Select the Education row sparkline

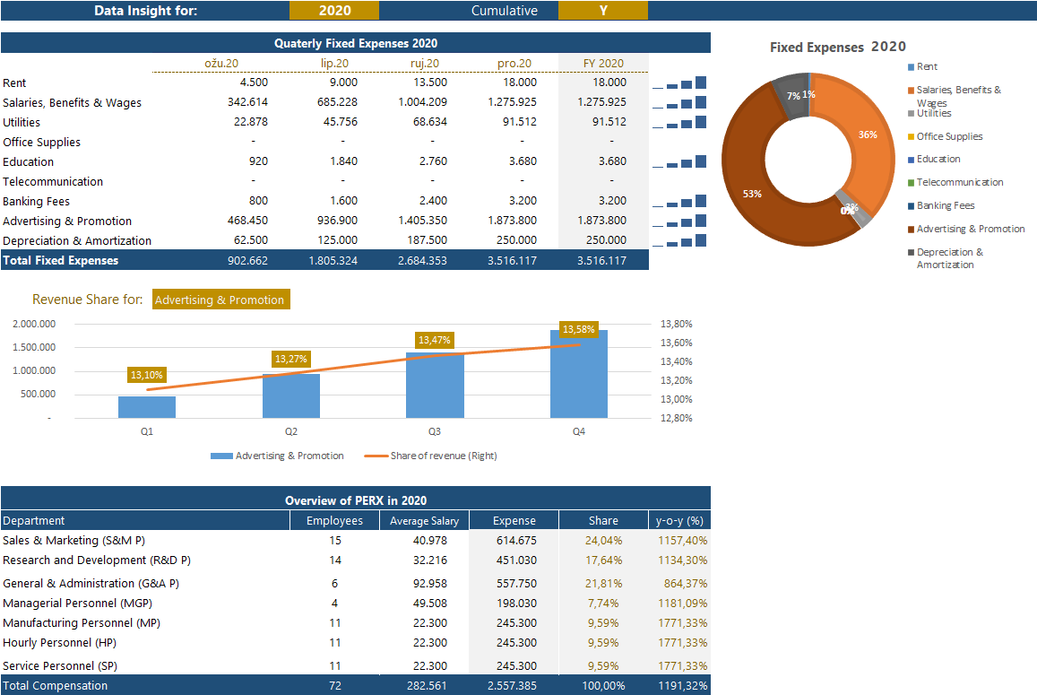click(x=680, y=162)
